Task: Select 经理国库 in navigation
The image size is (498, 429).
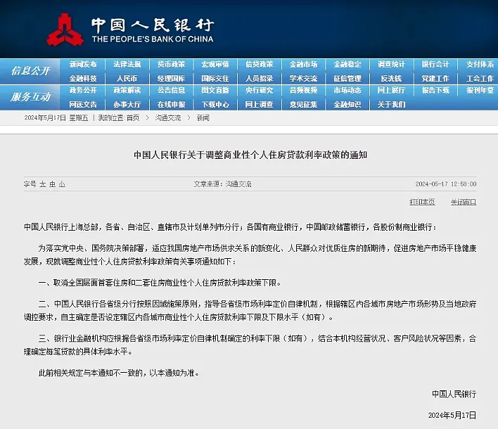Action: click(x=171, y=79)
